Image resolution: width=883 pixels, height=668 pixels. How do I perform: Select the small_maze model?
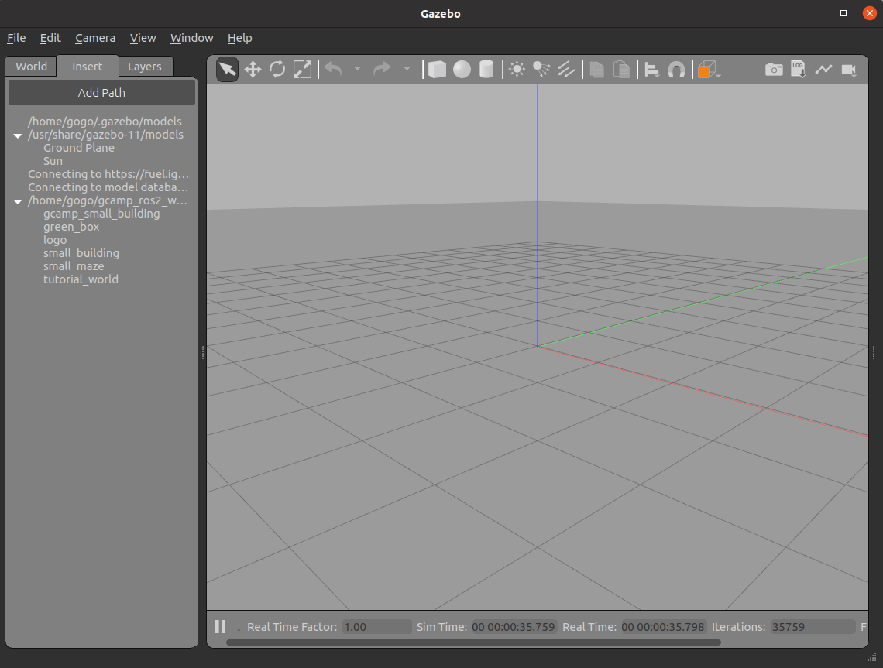click(x=74, y=266)
